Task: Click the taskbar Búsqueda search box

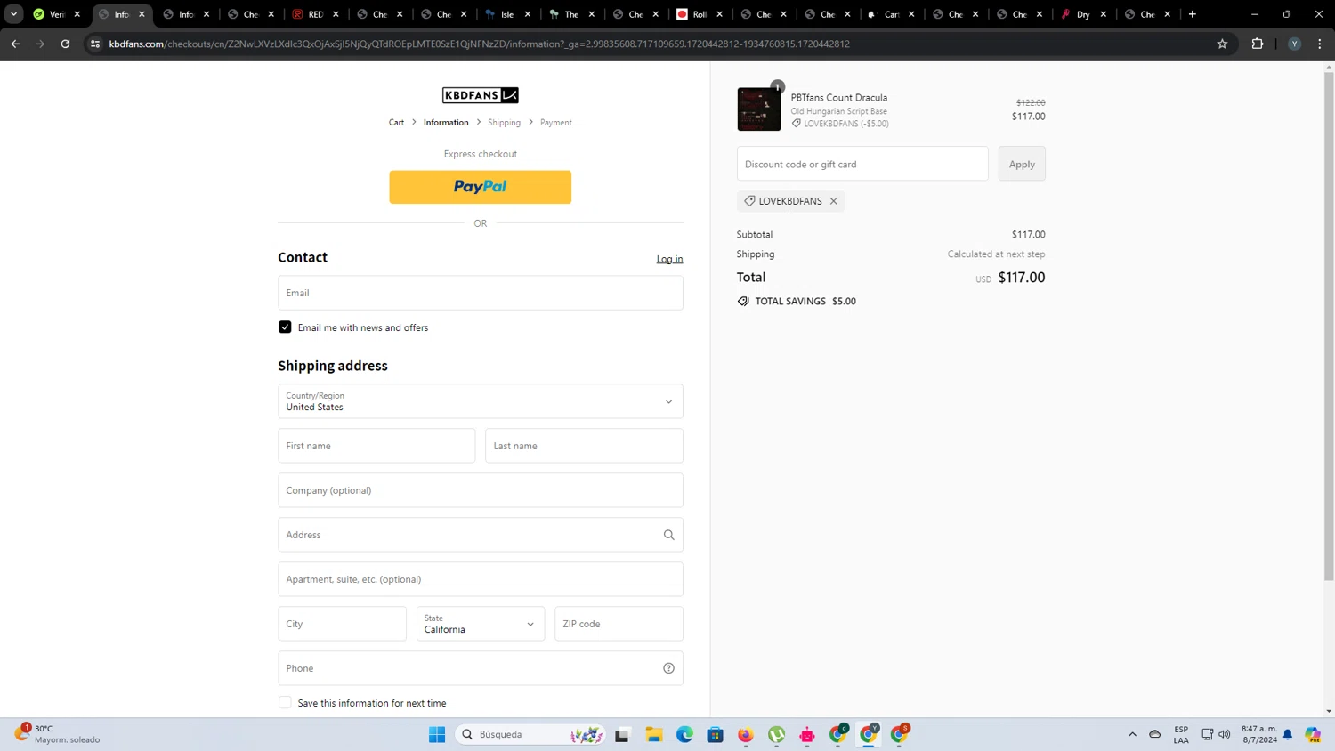Action: tap(531, 734)
